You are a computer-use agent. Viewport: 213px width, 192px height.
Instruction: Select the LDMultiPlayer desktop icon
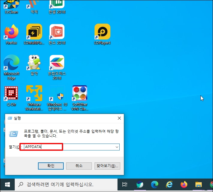[x=34, y=34]
